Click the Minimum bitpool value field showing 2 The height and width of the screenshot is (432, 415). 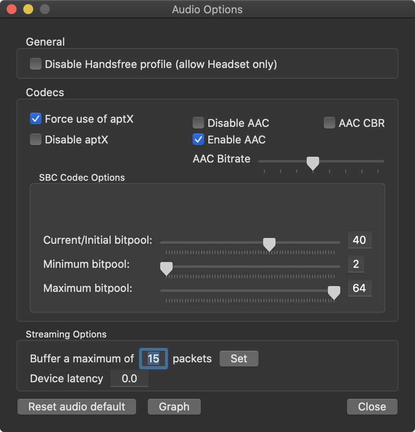pyautogui.click(x=356, y=264)
